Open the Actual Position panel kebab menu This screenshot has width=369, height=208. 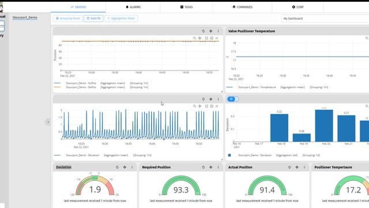[x=304, y=167]
